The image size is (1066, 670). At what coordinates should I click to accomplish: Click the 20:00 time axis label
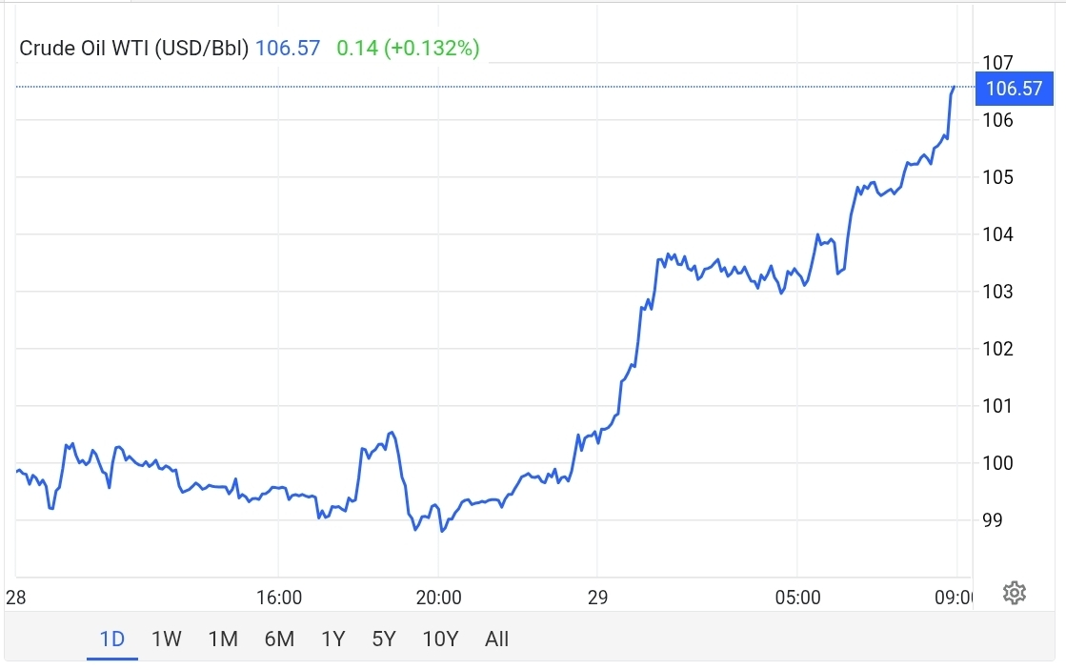[438, 599]
